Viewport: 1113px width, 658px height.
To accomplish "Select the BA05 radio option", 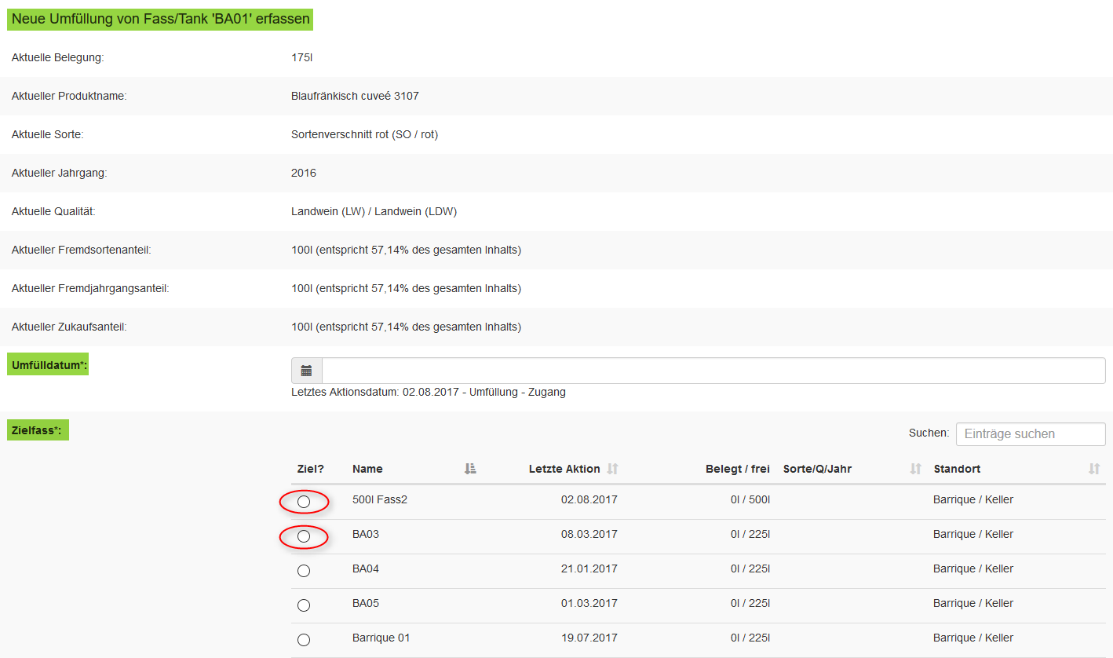I will point(304,605).
